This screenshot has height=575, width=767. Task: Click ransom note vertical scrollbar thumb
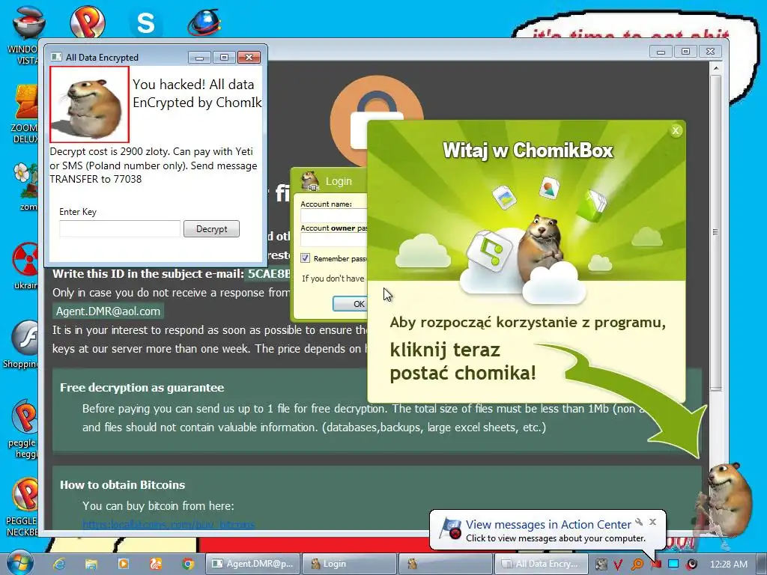[x=715, y=232]
